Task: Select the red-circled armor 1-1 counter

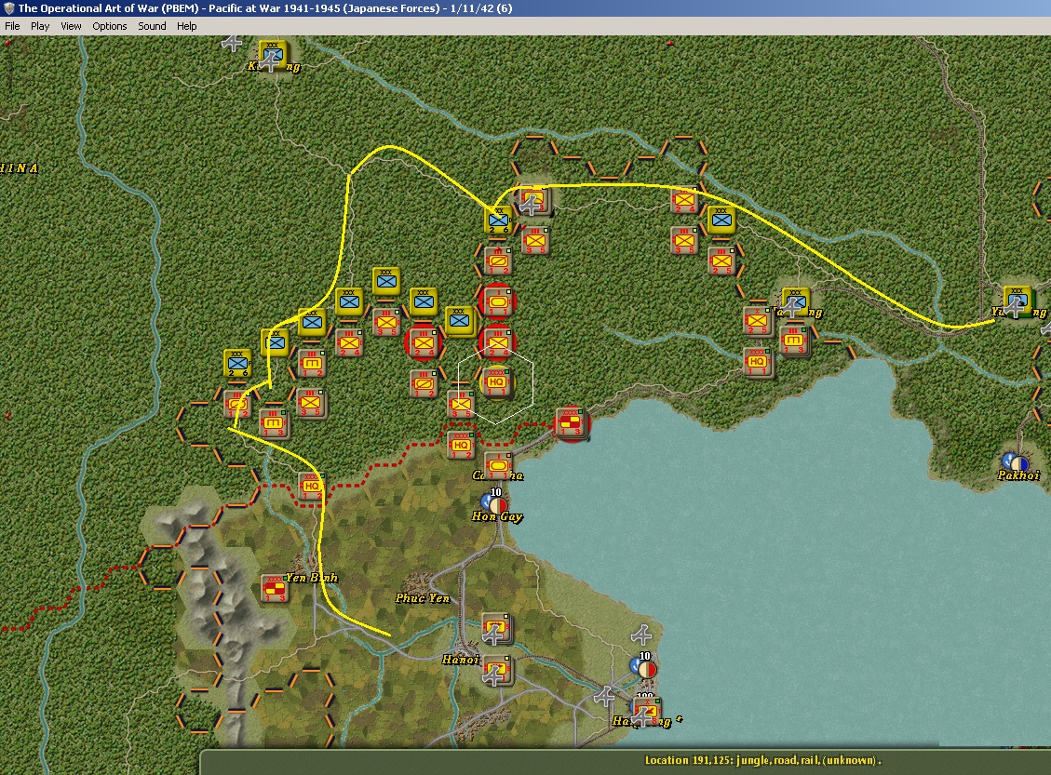Action: 497,301
